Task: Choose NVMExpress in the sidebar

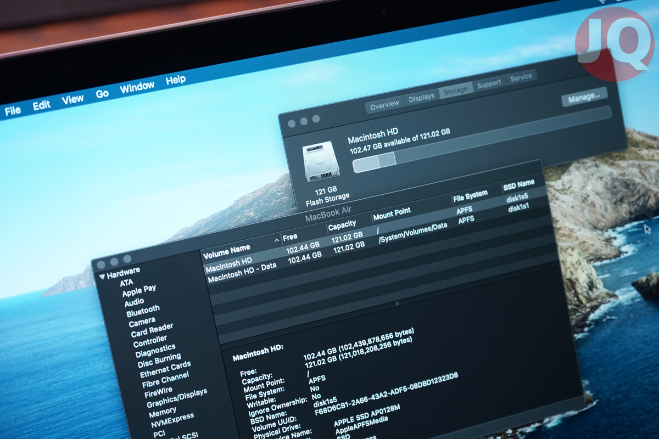Action: [172, 420]
